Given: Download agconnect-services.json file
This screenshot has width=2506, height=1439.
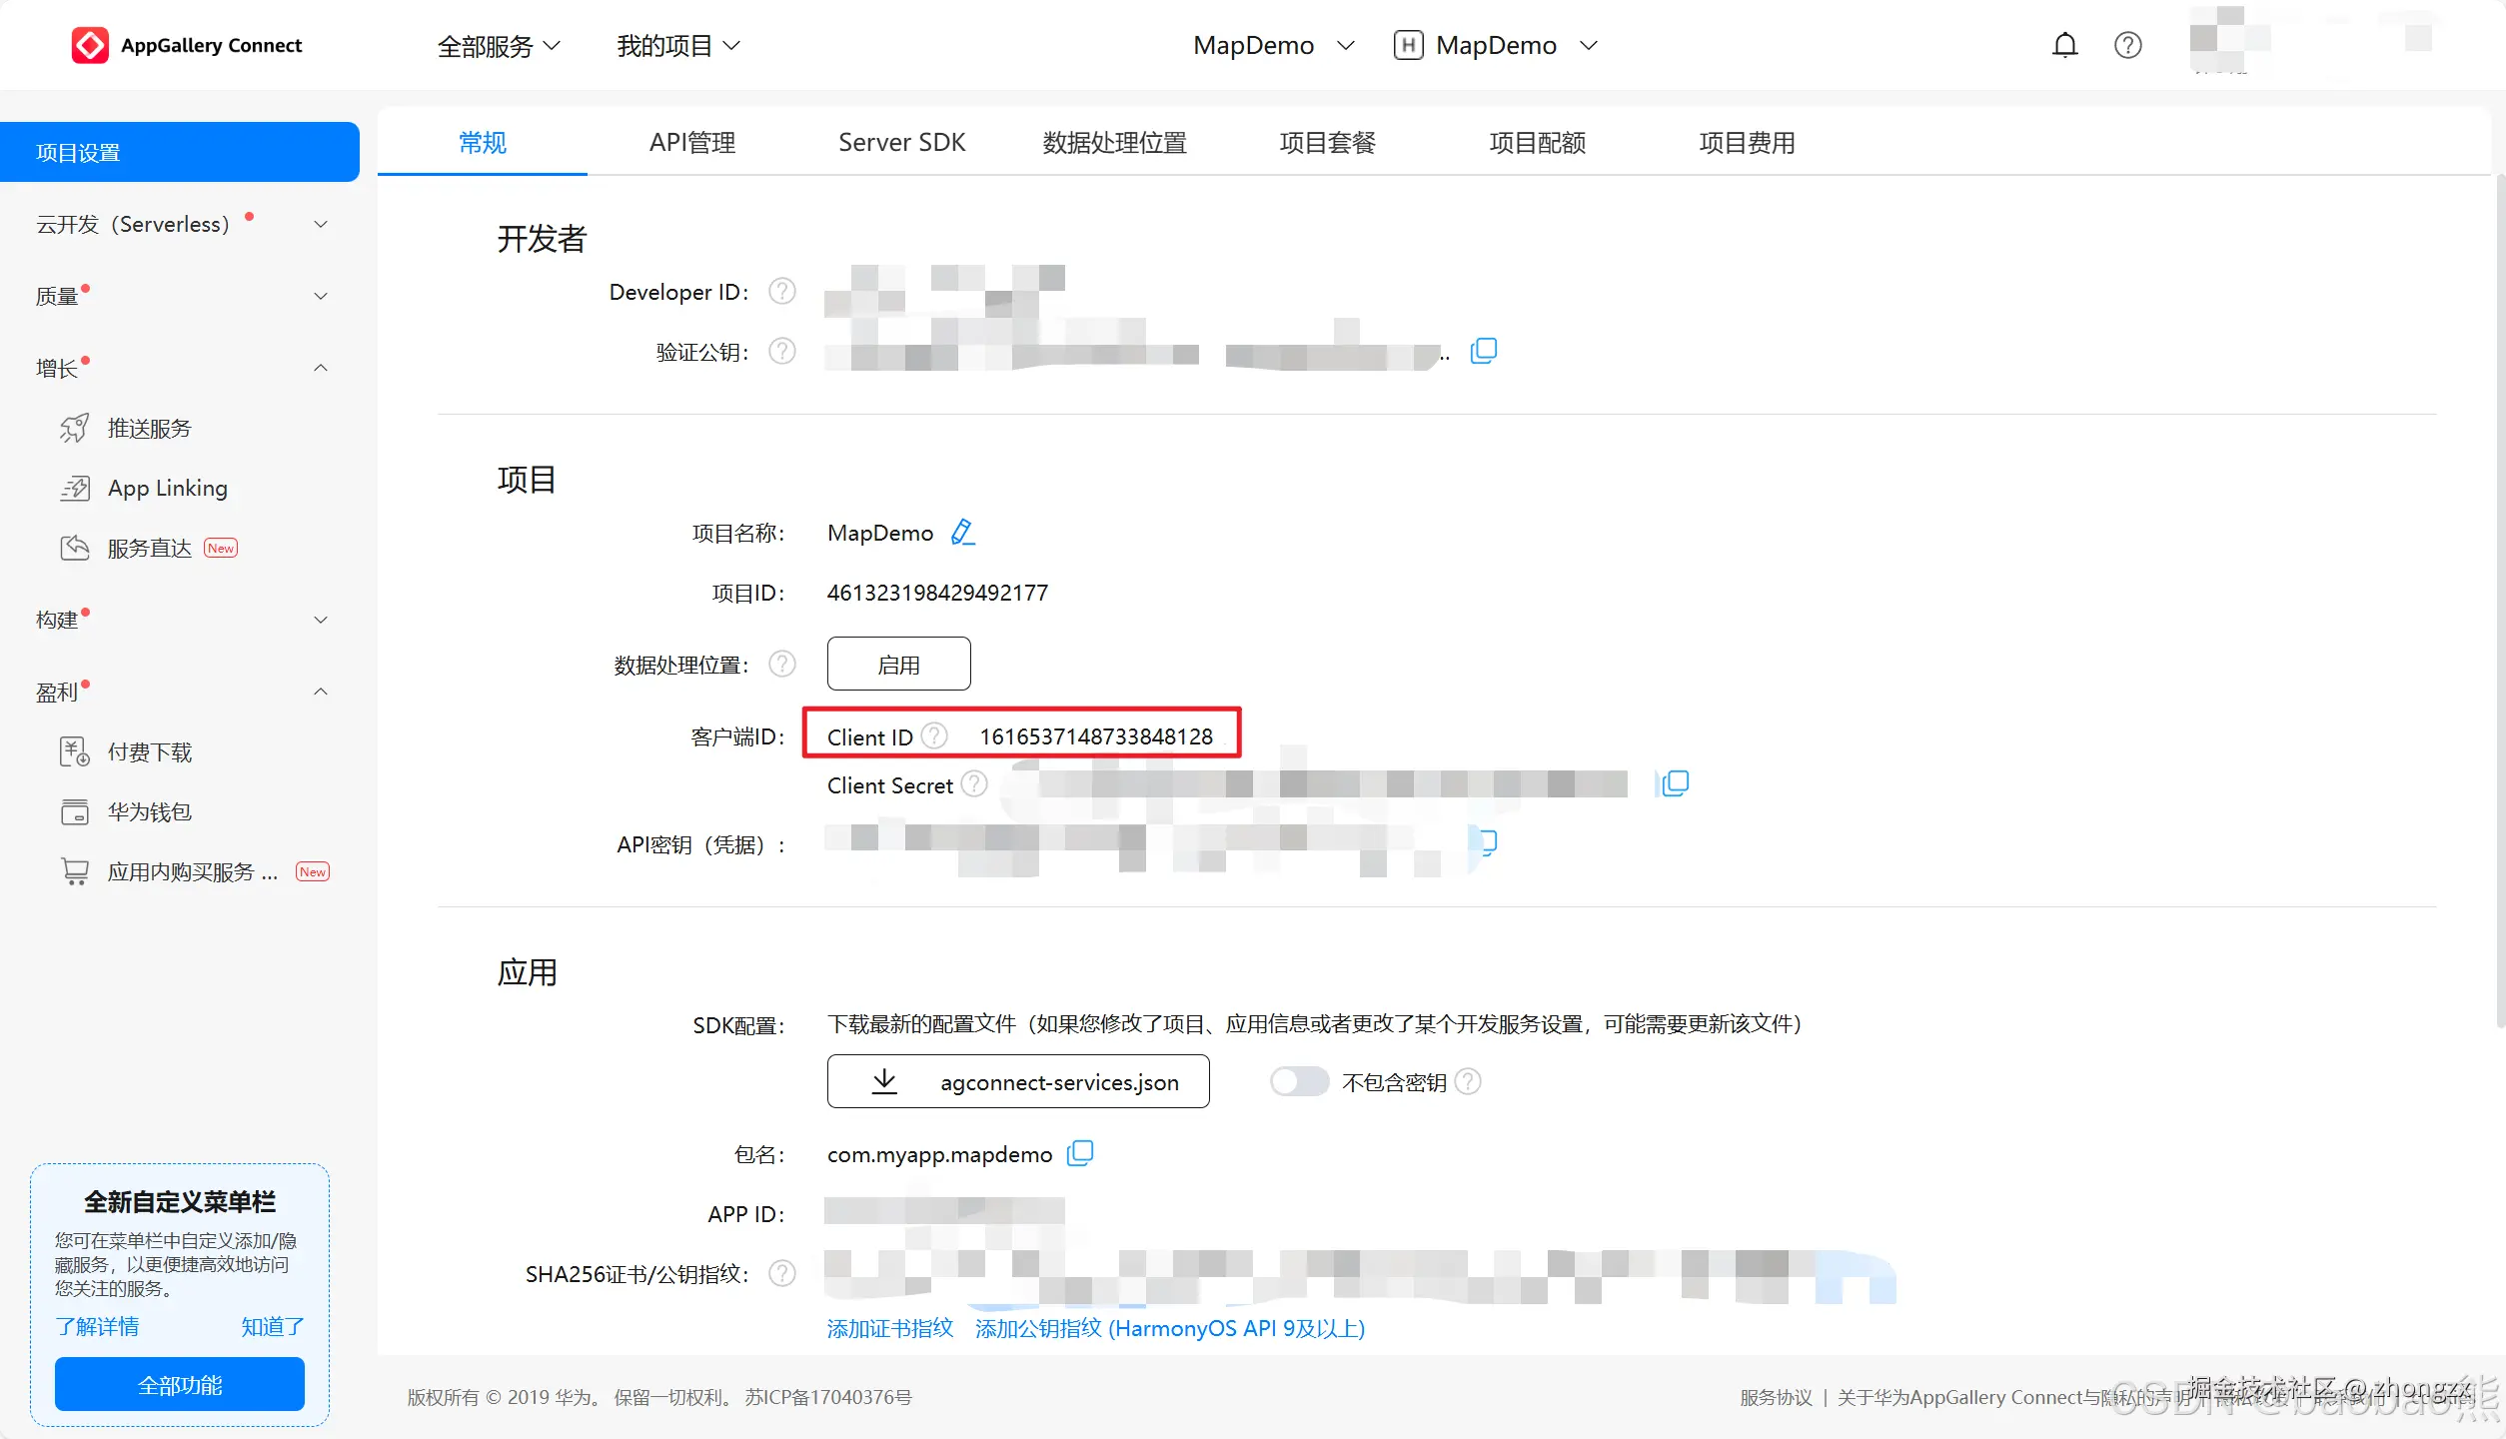Looking at the screenshot, I should tap(1018, 1082).
